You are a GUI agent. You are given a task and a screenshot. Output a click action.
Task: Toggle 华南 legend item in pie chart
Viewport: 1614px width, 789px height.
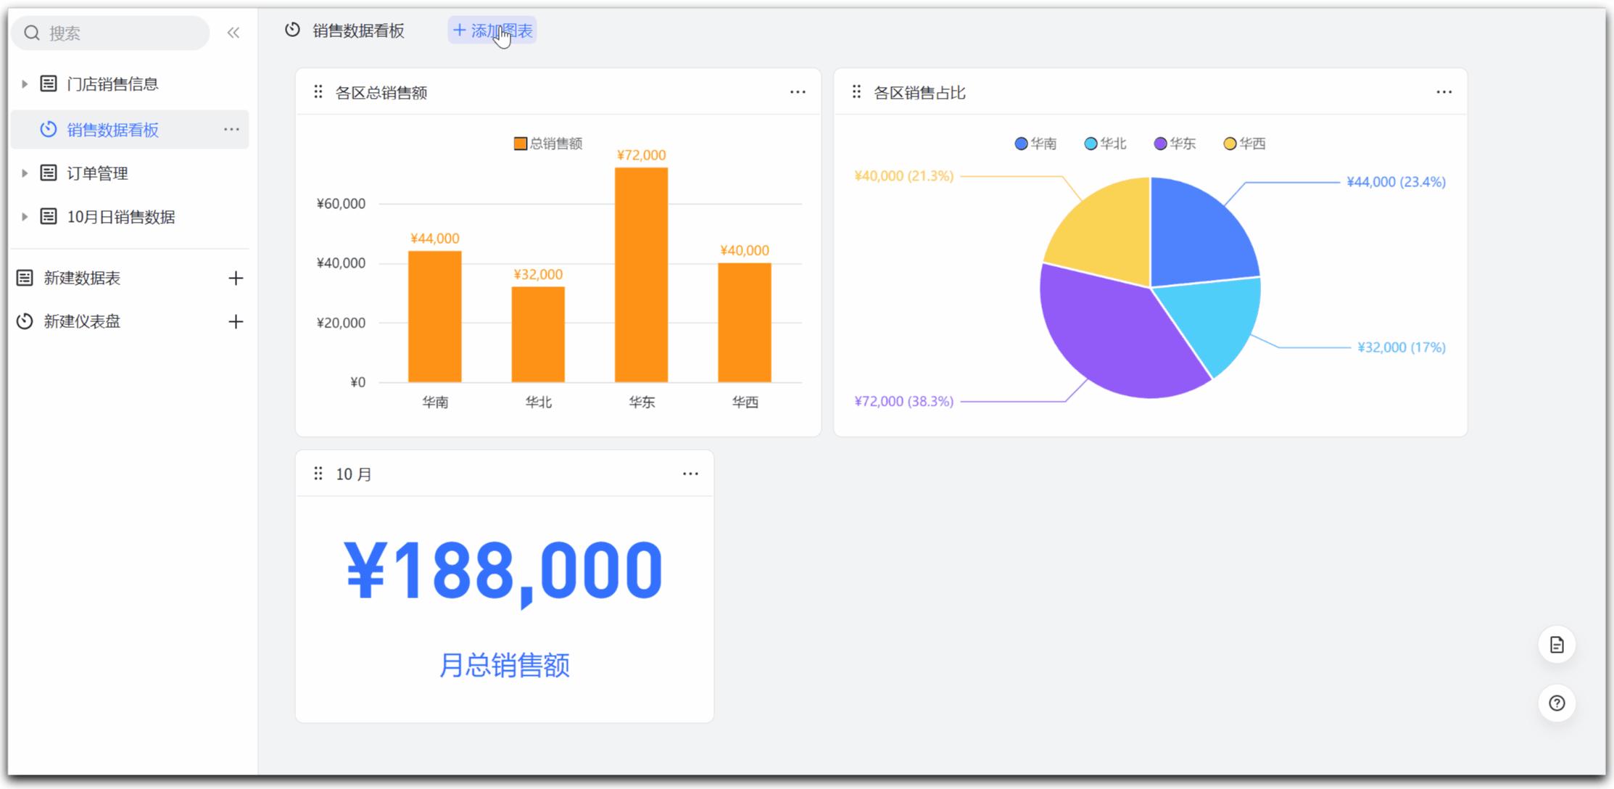click(x=1035, y=144)
